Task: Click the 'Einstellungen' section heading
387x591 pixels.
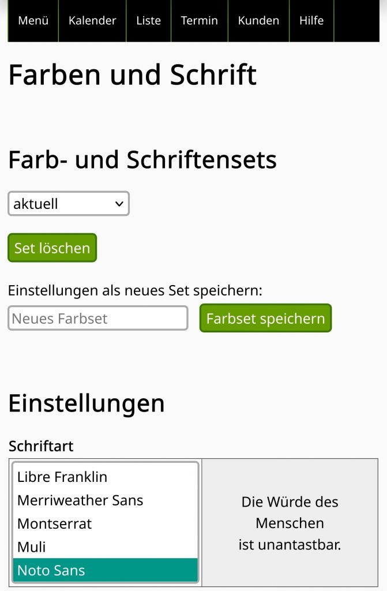Action: point(87,403)
